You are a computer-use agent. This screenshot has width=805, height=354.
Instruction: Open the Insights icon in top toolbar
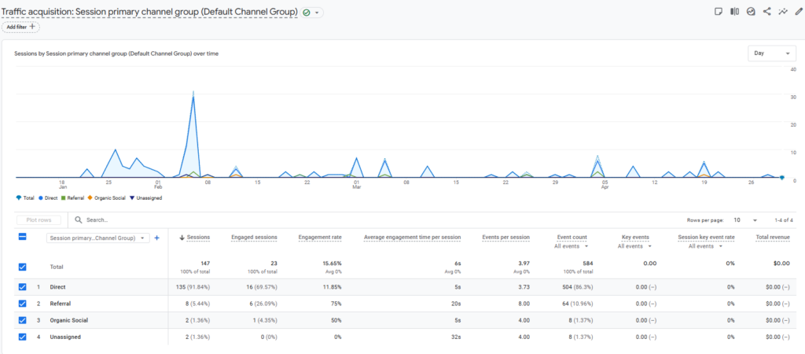[x=751, y=12]
